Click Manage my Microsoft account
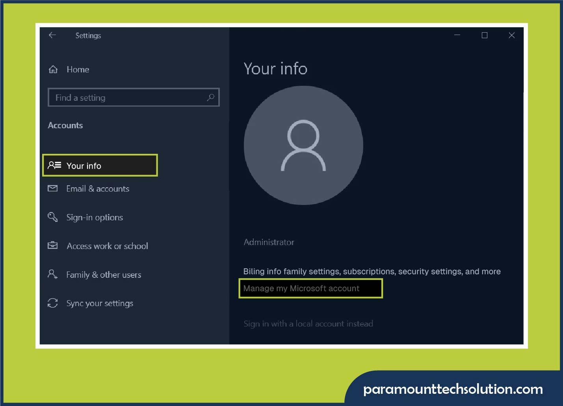This screenshot has height=406, width=563. click(301, 288)
